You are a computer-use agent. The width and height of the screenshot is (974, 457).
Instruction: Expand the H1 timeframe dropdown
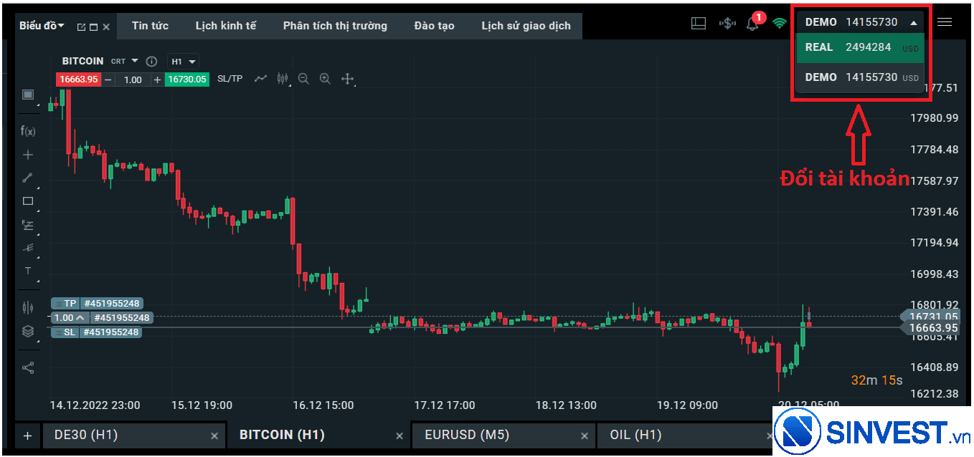click(182, 62)
